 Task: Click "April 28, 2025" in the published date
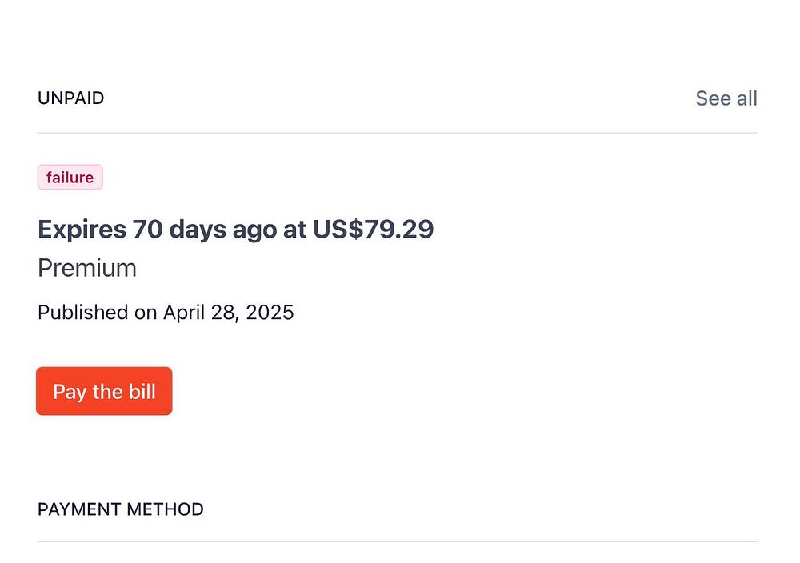pos(228,312)
